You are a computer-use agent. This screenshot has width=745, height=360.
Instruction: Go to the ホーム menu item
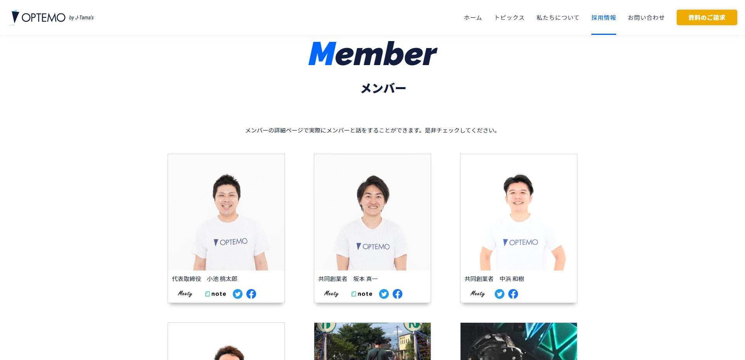pos(473,18)
